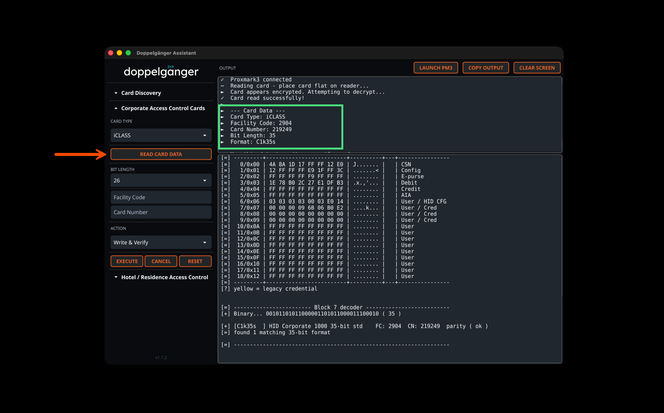Click the Read Card Data button
The image size is (664, 413).
pyautogui.click(x=161, y=154)
